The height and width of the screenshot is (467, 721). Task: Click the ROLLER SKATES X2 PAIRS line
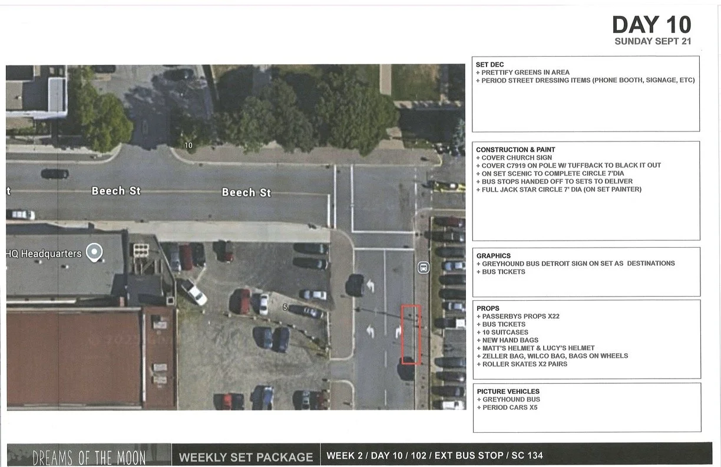tap(522, 364)
